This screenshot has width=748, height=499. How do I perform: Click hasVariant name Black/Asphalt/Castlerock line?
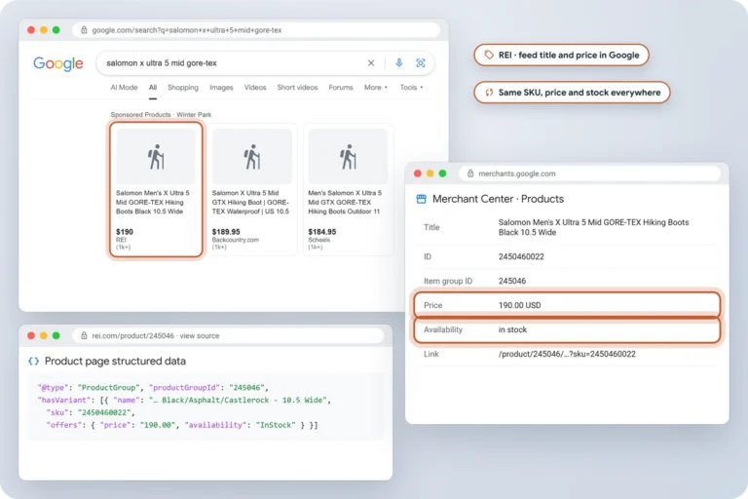(184, 400)
